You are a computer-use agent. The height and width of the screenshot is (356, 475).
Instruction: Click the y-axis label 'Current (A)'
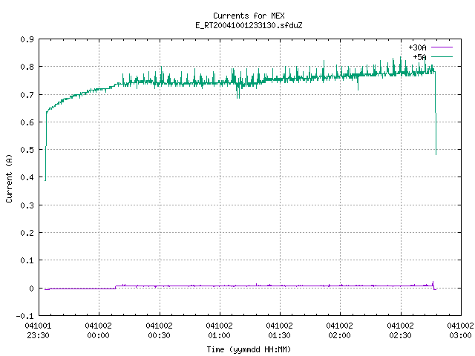(x=9, y=178)
